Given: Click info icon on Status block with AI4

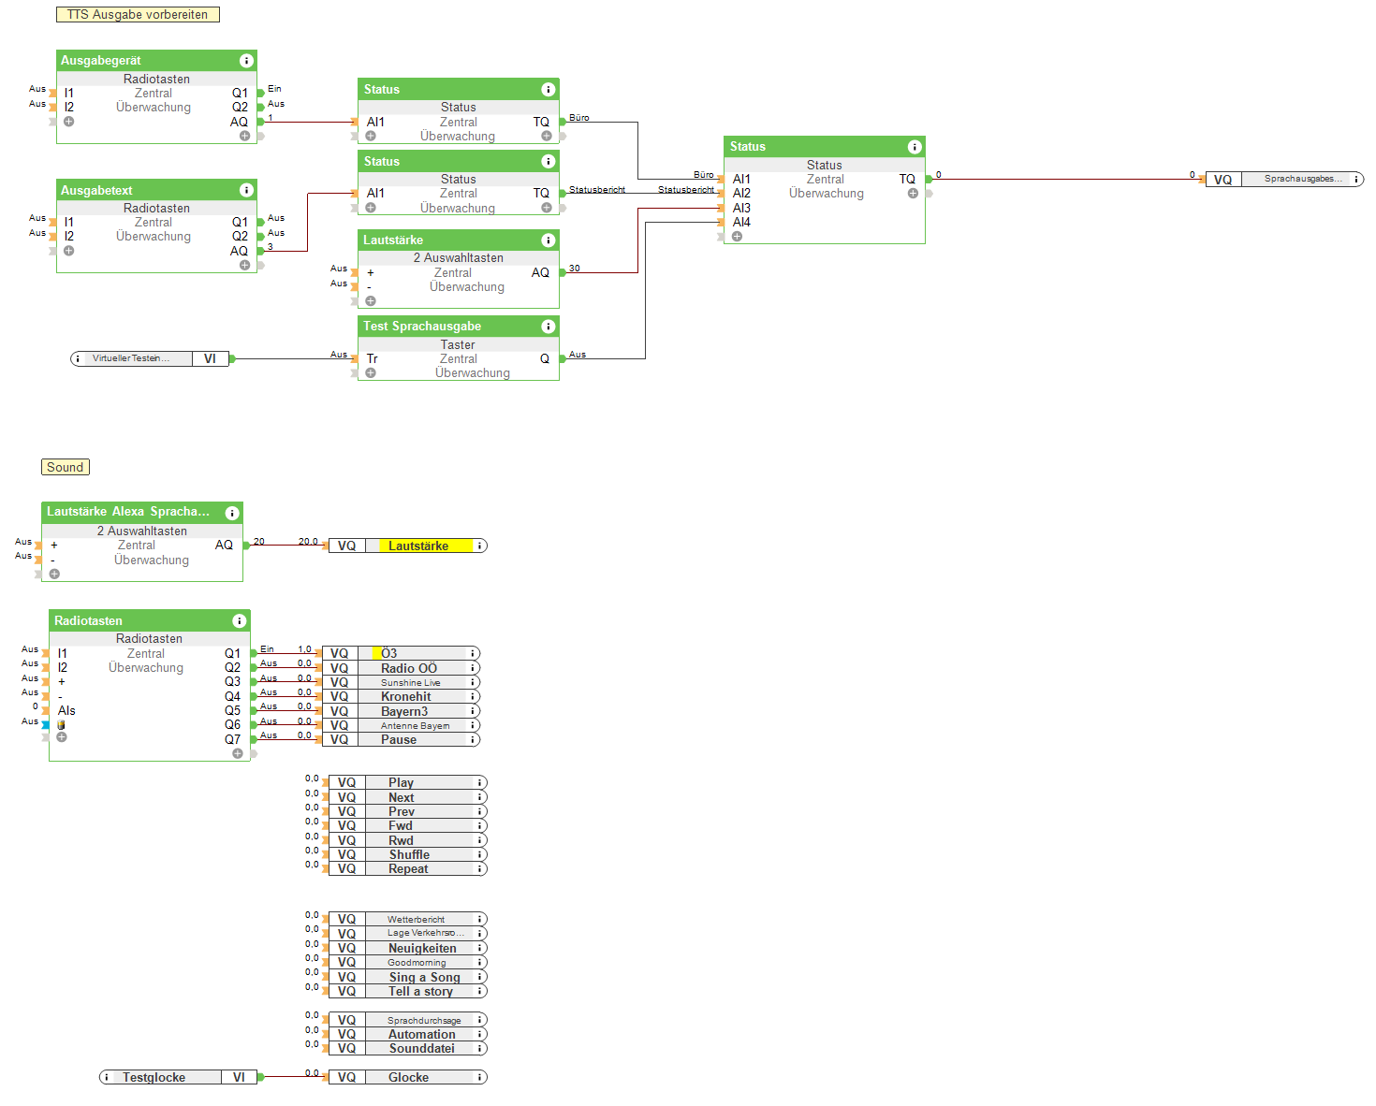Looking at the screenshot, I should pos(915,147).
